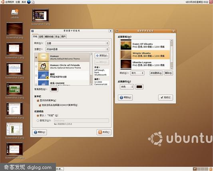Switch to the 安全 tab
This screenshot has height=171, width=213.
(x=57, y=37)
